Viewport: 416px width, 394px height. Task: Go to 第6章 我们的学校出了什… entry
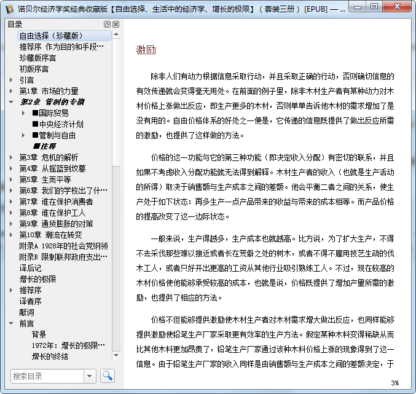(63, 191)
